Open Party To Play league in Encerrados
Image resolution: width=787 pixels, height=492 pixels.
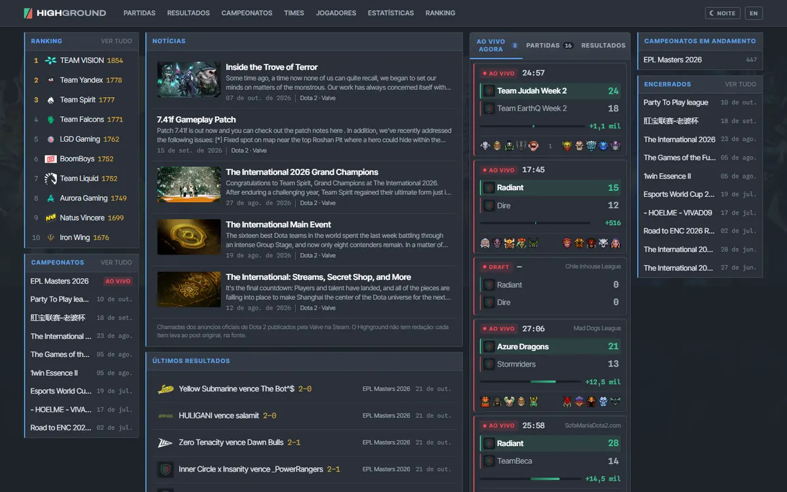coord(700,102)
